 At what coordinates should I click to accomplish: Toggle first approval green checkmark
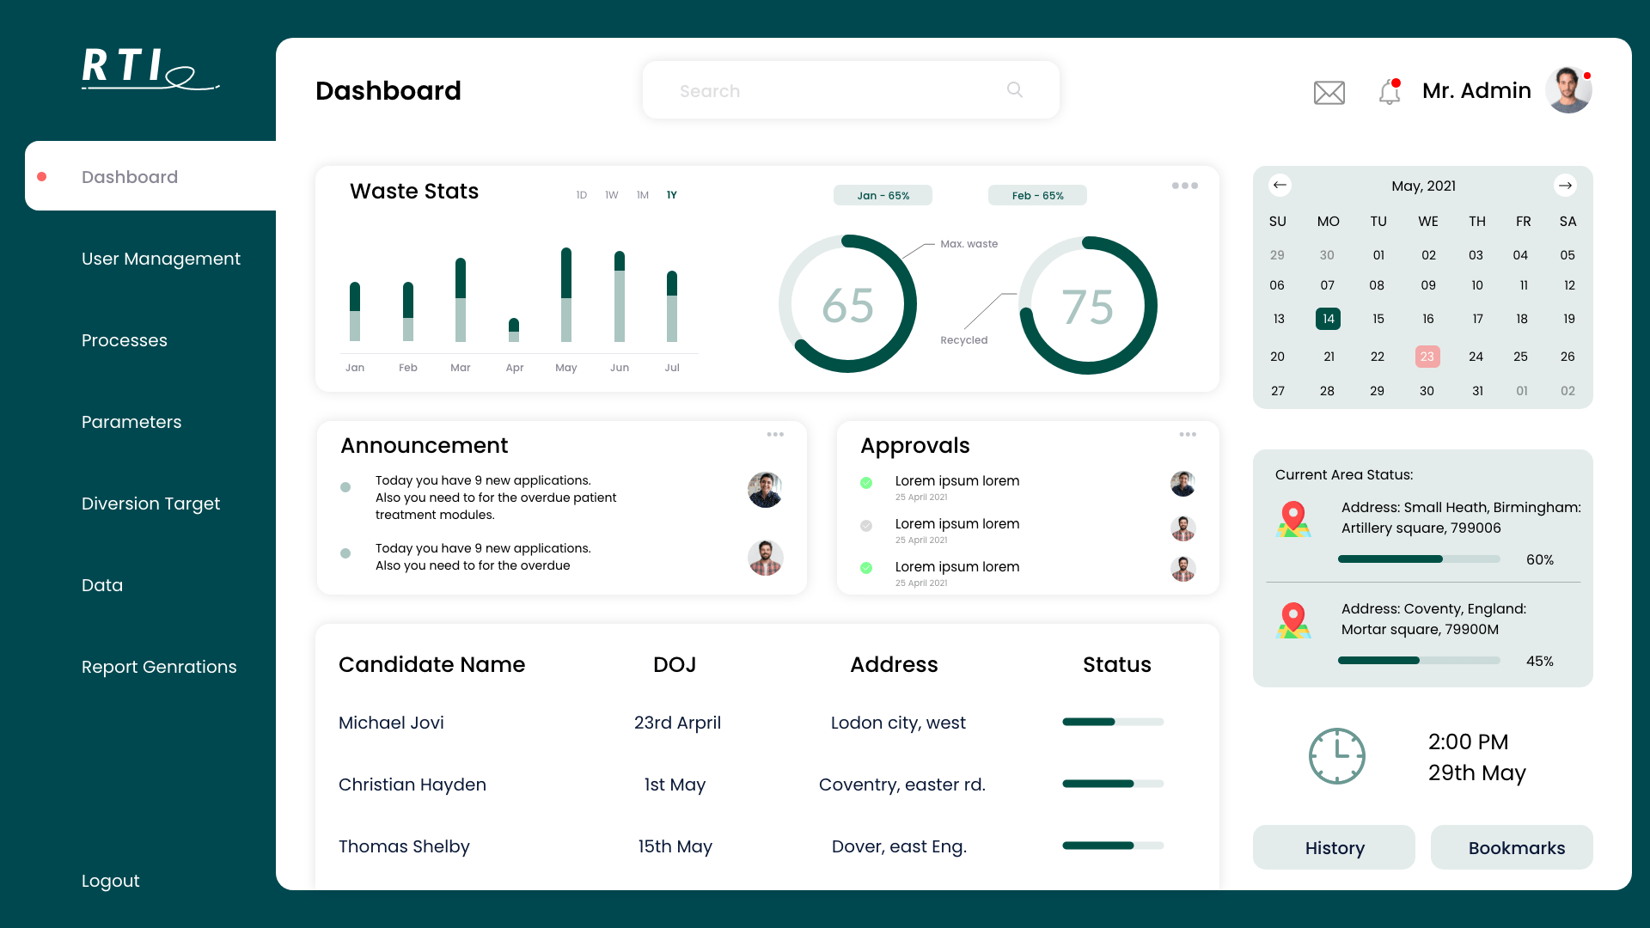pyautogui.click(x=866, y=483)
